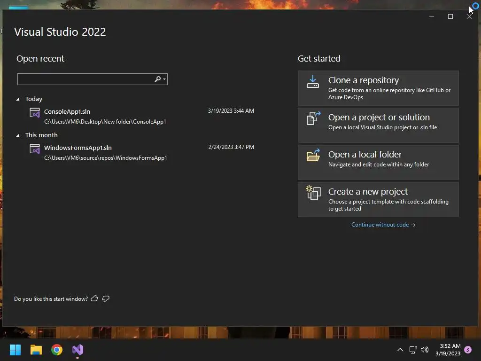Click the ConsoleApp1.sln solution file icon

[34, 113]
